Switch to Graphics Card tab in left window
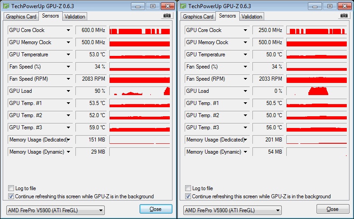 click(21, 17)
